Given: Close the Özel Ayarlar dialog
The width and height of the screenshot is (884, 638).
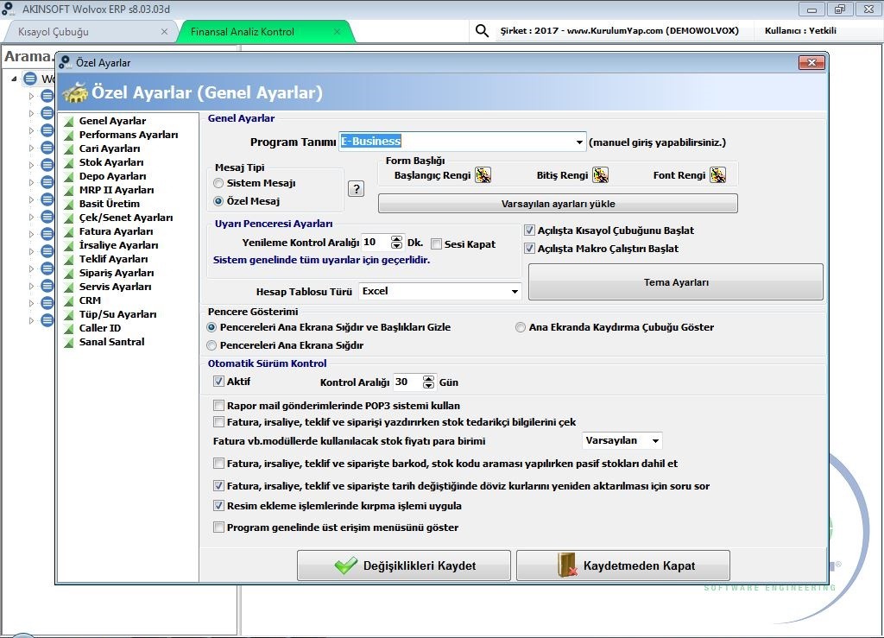Looking at the screenshot, I should click(811, 62).
